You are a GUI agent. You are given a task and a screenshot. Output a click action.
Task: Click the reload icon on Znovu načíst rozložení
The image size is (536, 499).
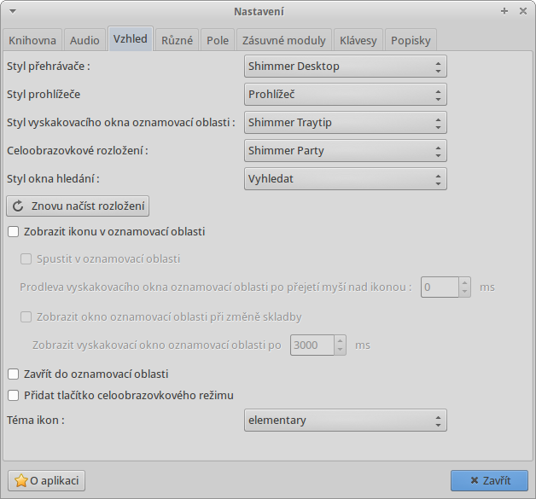(x=18, y=206)
